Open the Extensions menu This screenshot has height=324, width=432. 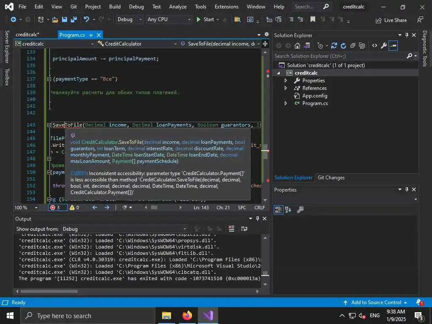(x=227, y=7)
